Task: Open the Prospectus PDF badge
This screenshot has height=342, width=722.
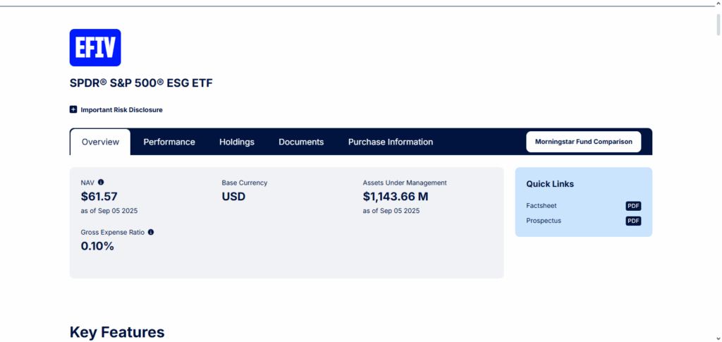Action: [x=633, y=221]
